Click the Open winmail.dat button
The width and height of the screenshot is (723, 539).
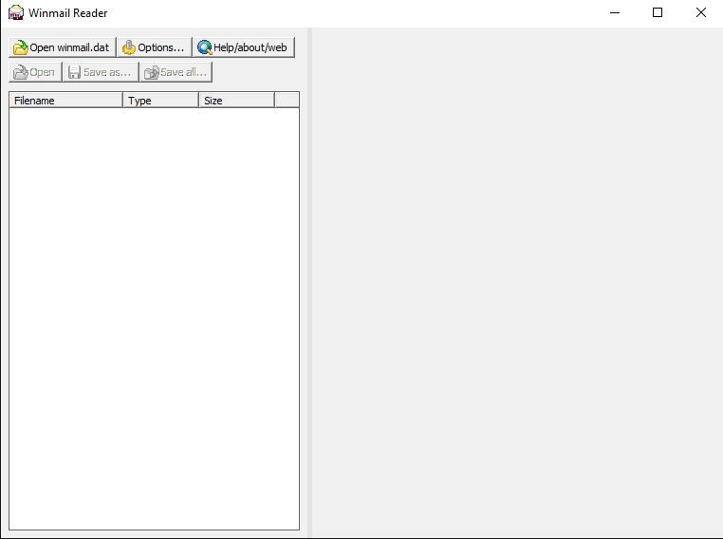point(63,47)
